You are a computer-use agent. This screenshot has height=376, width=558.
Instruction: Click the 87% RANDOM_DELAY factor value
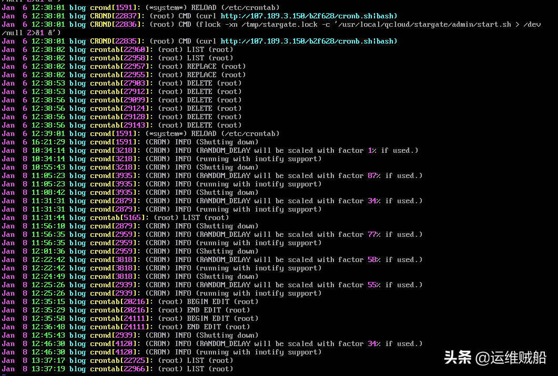(374, 175)
